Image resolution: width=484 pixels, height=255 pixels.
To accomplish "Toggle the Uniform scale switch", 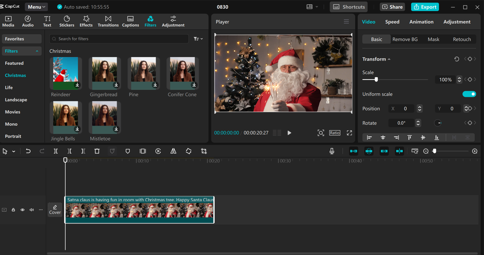I will click(469, 94).
